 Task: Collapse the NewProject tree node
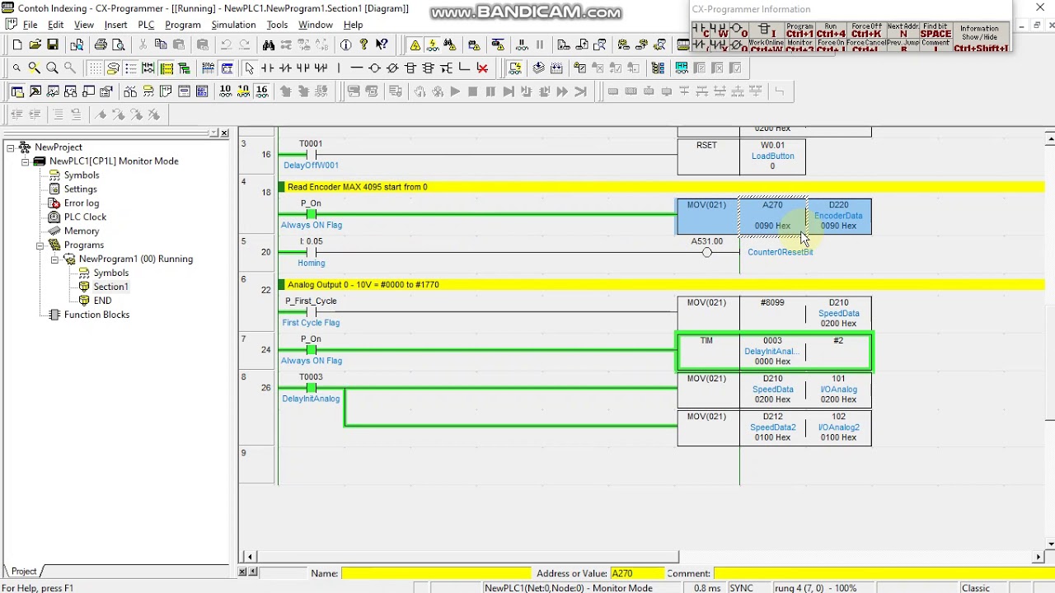(x=11, y=147)
